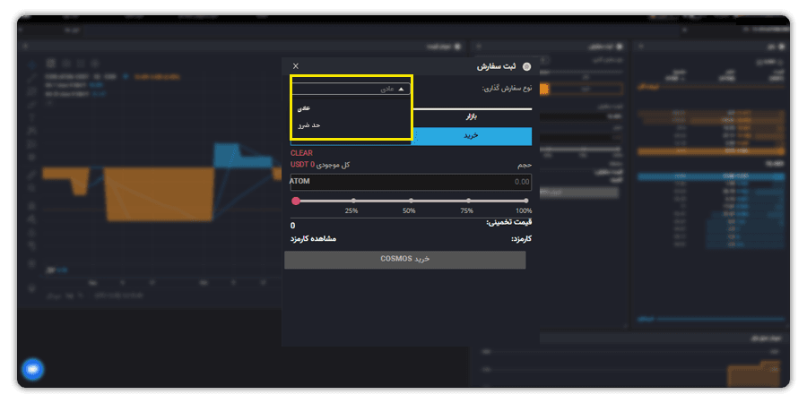Close the ثبت سفارش order dialog
Screen dimensions: 807x403
click(295, 65)
